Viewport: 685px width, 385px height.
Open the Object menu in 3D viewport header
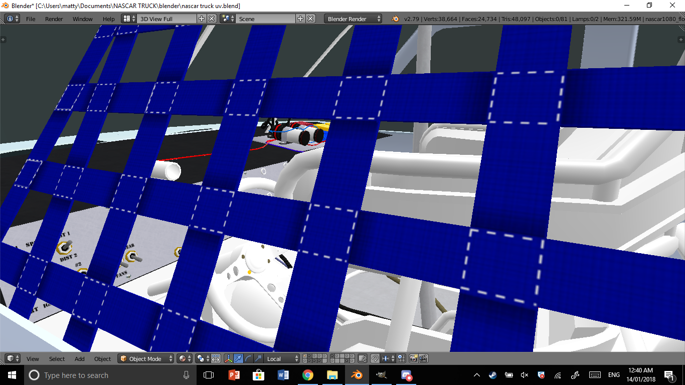click(x=102, y=359)
